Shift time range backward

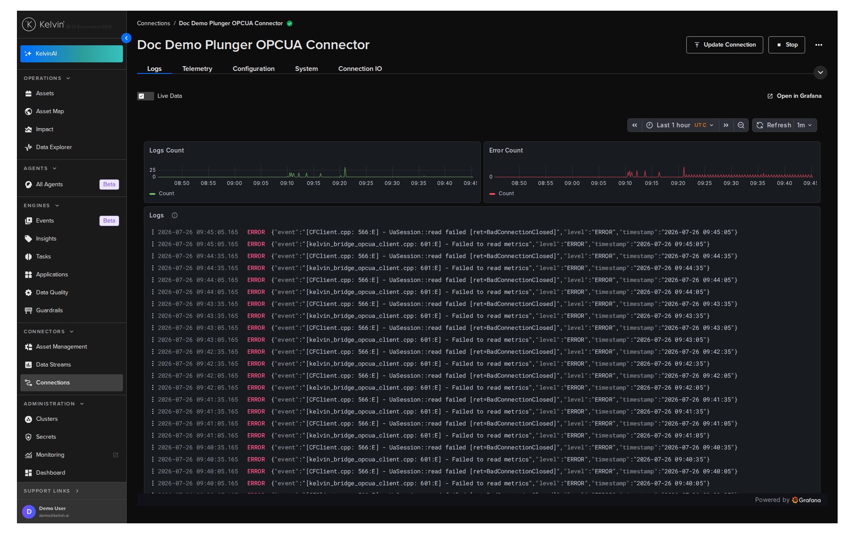635,125
